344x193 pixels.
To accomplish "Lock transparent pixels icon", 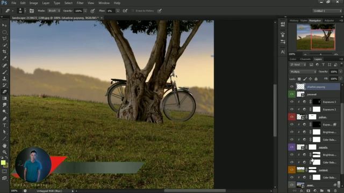I will (x=299, y=79).
